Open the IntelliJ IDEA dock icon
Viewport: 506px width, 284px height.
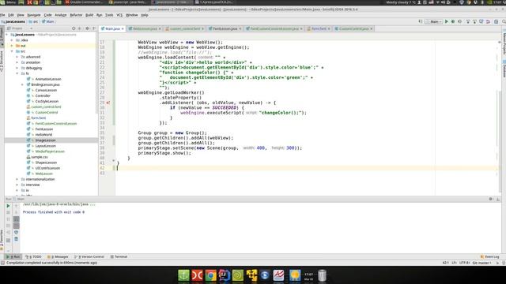pyautogui.click(x=225, y=275)
